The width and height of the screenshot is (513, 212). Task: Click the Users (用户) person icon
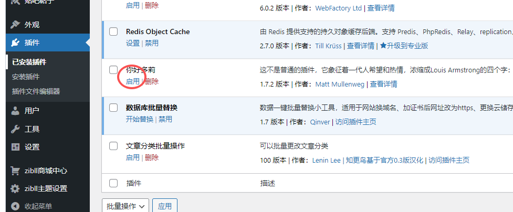(15, 111)
